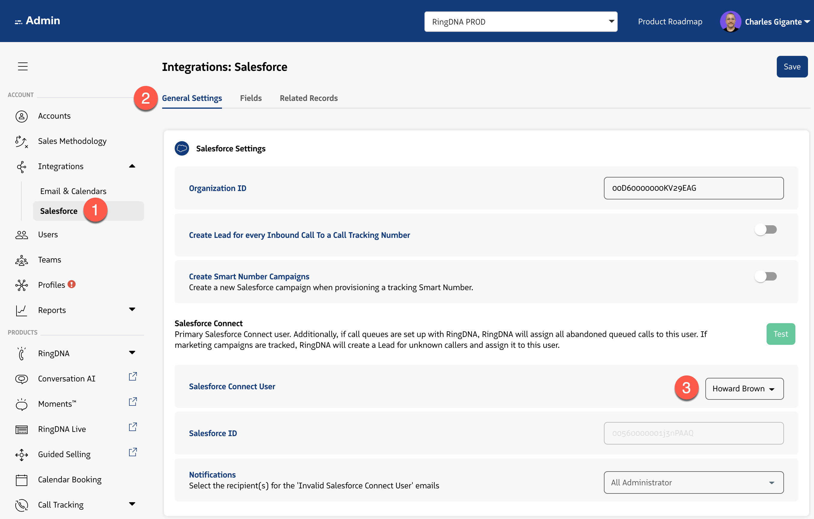Click the Calendar Booking icon
814x519 pixels.
click(x=21, y=479)
